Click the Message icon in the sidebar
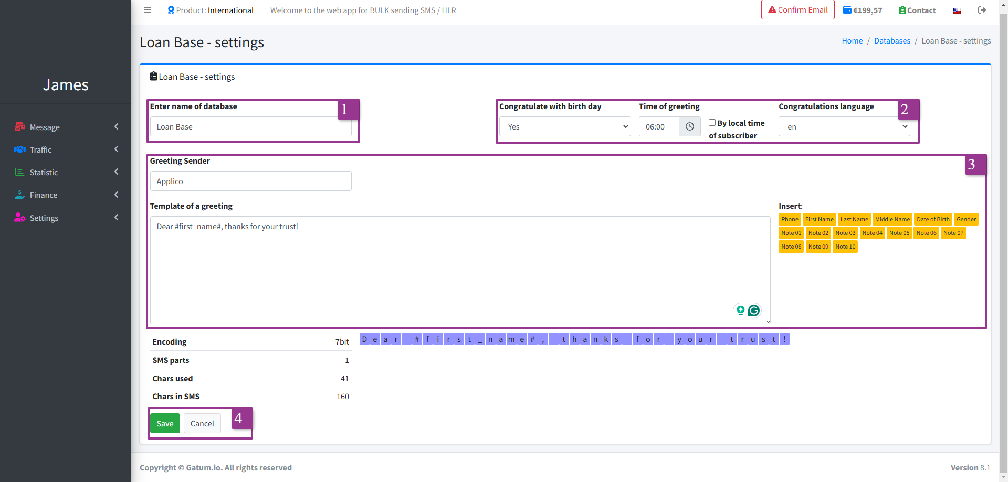The height and width of the screenshot is (482, 1008). 19,126
